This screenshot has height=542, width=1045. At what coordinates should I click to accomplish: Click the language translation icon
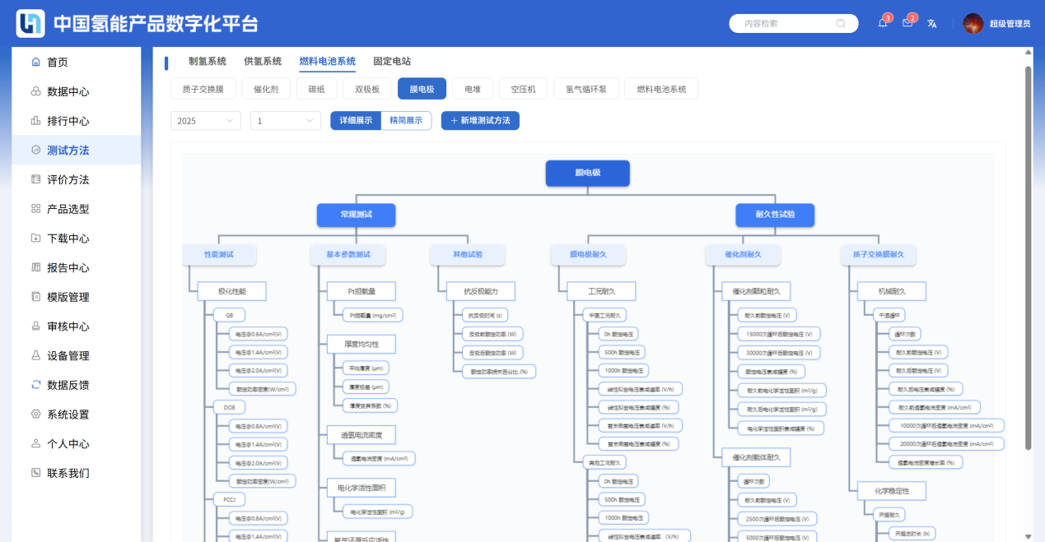pyautogui.click(x=932, y=23)
